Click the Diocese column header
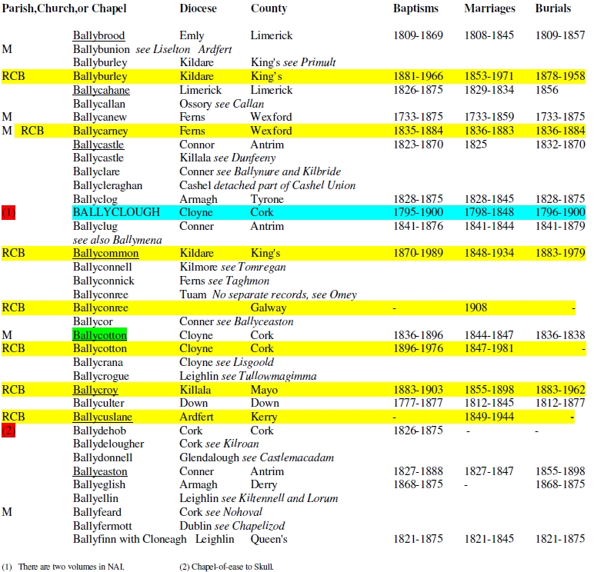Viewport: 594px width, 572px height. tap(198, 8)
